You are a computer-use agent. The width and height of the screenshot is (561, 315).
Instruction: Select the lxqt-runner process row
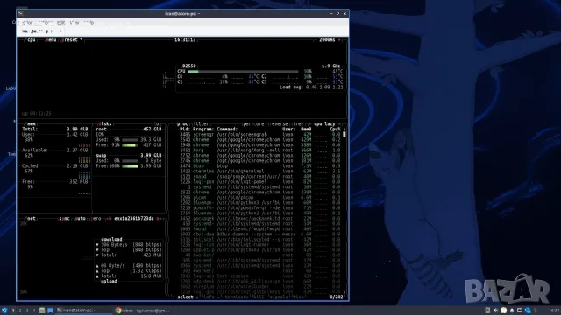[x=260, y=245]
